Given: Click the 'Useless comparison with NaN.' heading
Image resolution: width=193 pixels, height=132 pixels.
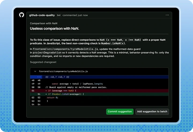Looking at the screenshot, I should (54, 28).
